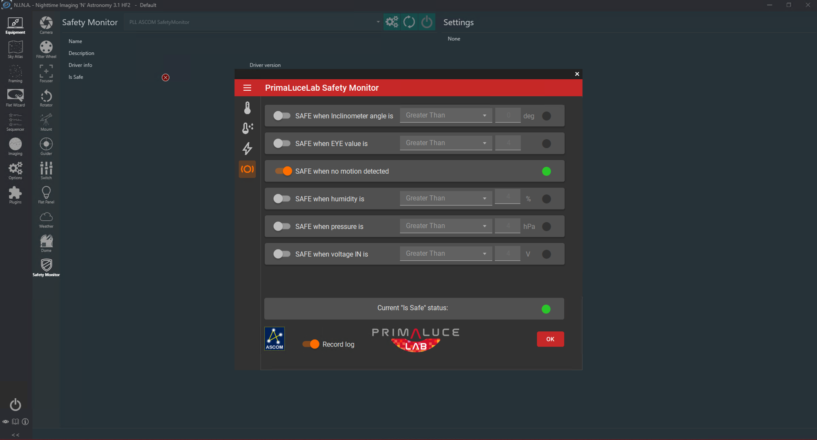This screenshot has width=817, height=440.
Task: Open the Options section
Action: coord(15,171)
